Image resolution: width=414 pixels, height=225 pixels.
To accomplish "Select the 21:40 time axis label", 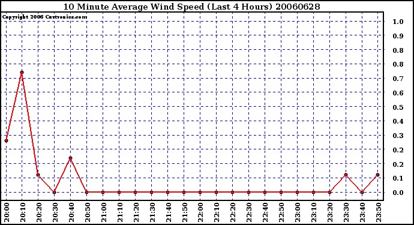I will click(x=168, y=212).
